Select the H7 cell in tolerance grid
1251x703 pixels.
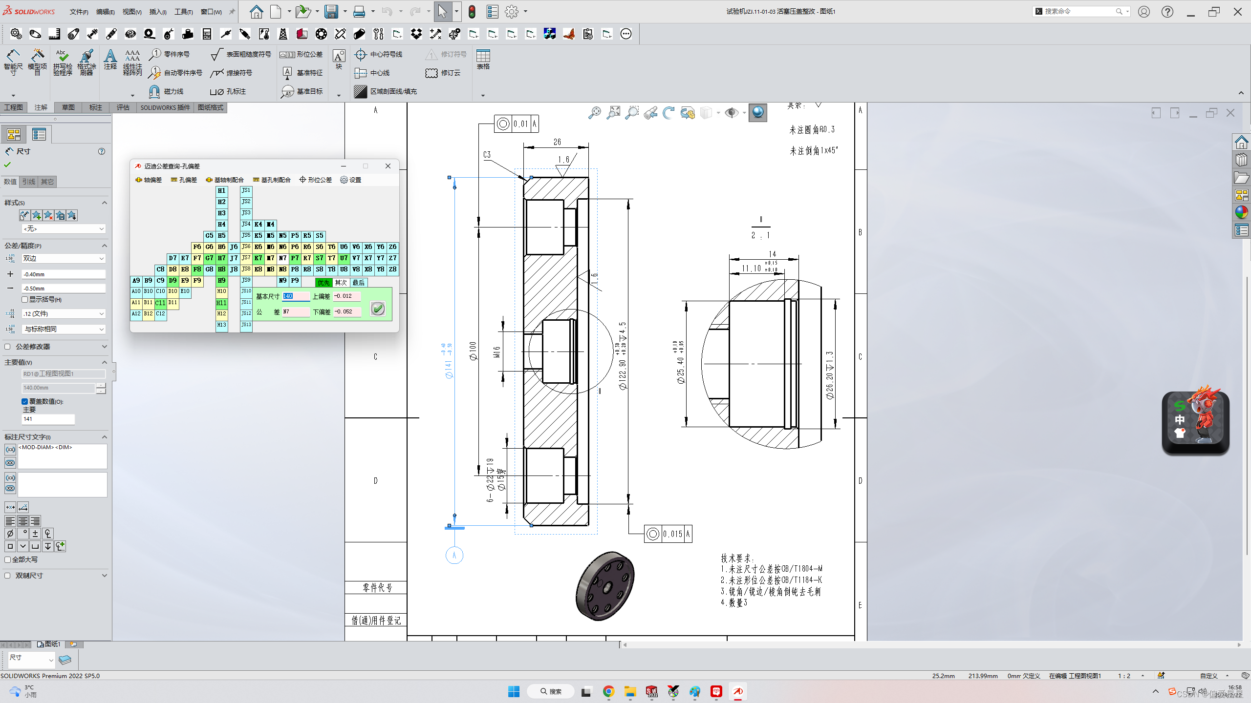[221, 258]
